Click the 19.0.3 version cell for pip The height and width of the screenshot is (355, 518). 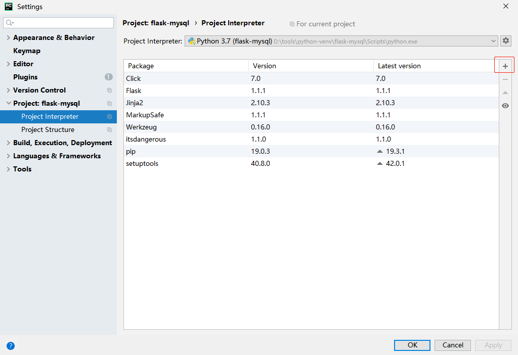(261, 151)
